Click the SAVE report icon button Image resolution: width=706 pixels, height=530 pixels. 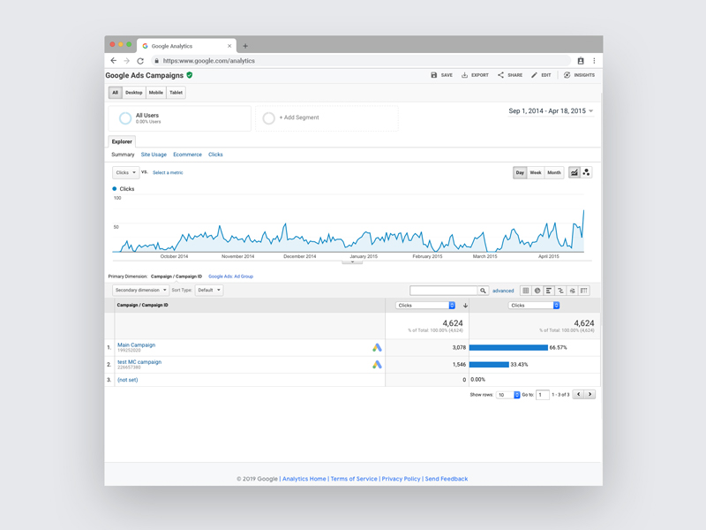click(441, 75)
